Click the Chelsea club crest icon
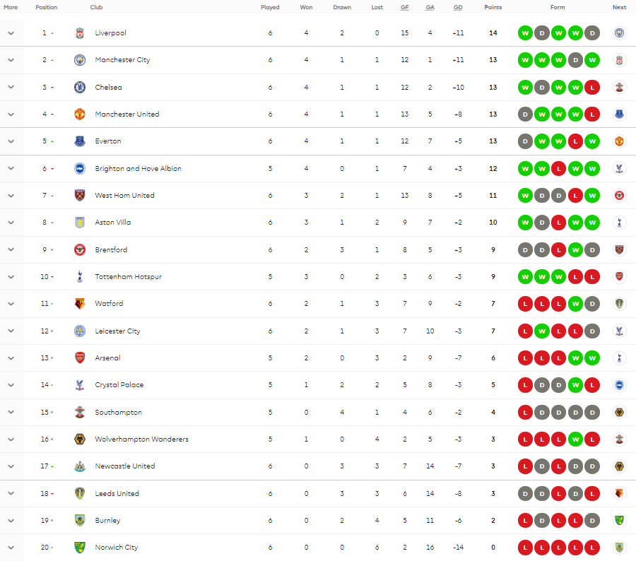Image resolution: width=636 pixels, height=561 pixels. point(80,88)
